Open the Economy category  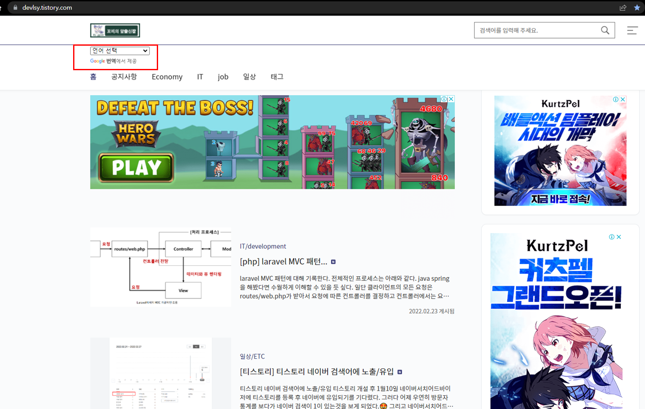tap(167, 77)
